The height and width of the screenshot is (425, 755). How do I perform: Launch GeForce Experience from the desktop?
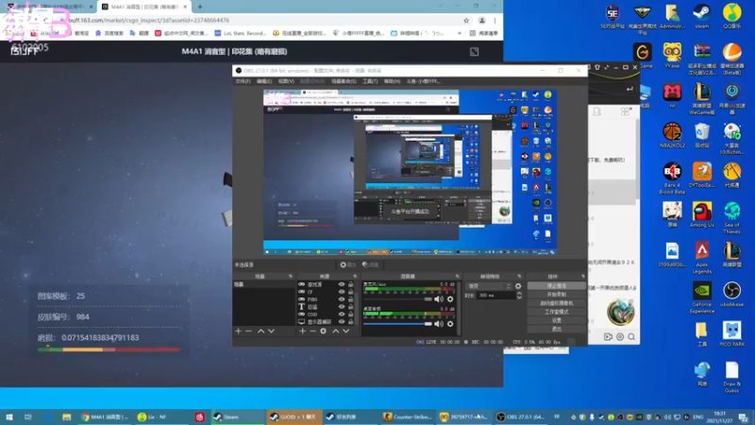pyautogui.click(x=702, y=297)
